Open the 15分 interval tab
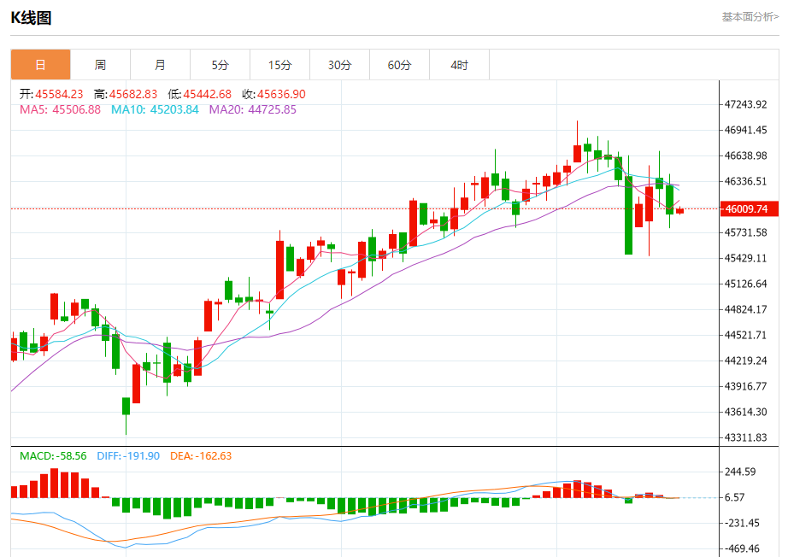The image size is (788, 557). click(280, 65)
